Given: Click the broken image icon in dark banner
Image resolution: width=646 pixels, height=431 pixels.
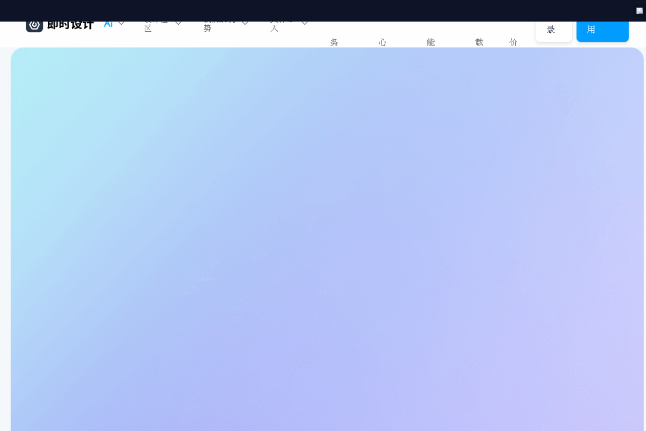Looking at the screenshot, I should point(639,11).
